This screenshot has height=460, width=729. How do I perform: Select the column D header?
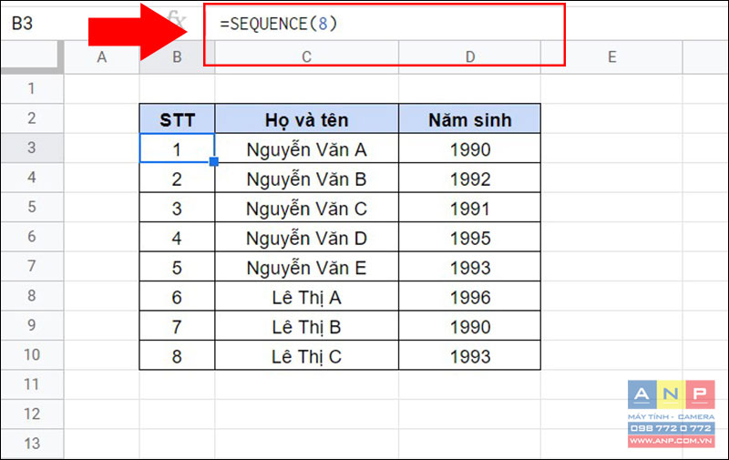(x=469, y=57)
